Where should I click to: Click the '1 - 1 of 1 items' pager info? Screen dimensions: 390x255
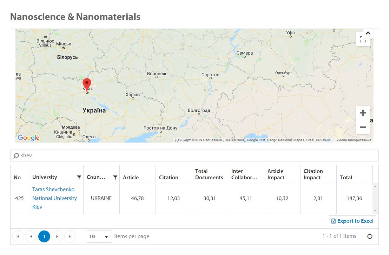[x=339, y=236]
